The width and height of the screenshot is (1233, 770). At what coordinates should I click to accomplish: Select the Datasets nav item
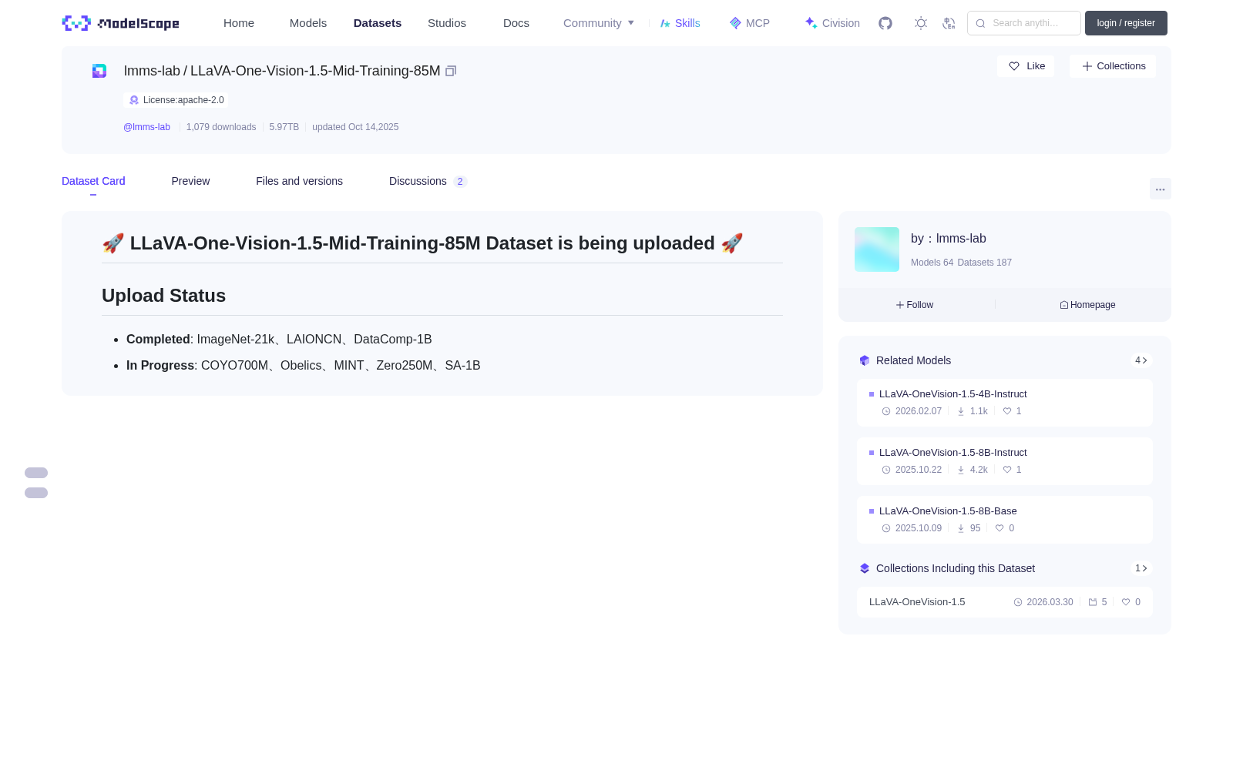[378, 23]
